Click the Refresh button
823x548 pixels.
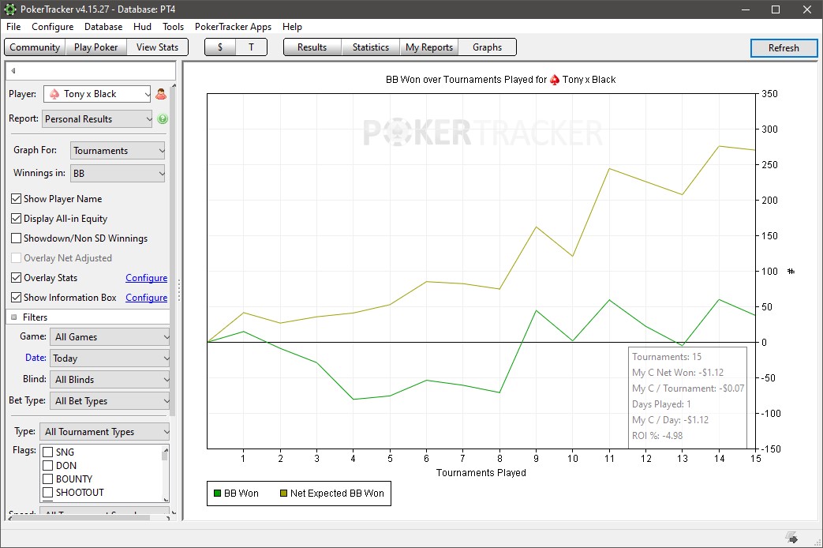coord(784,48)
